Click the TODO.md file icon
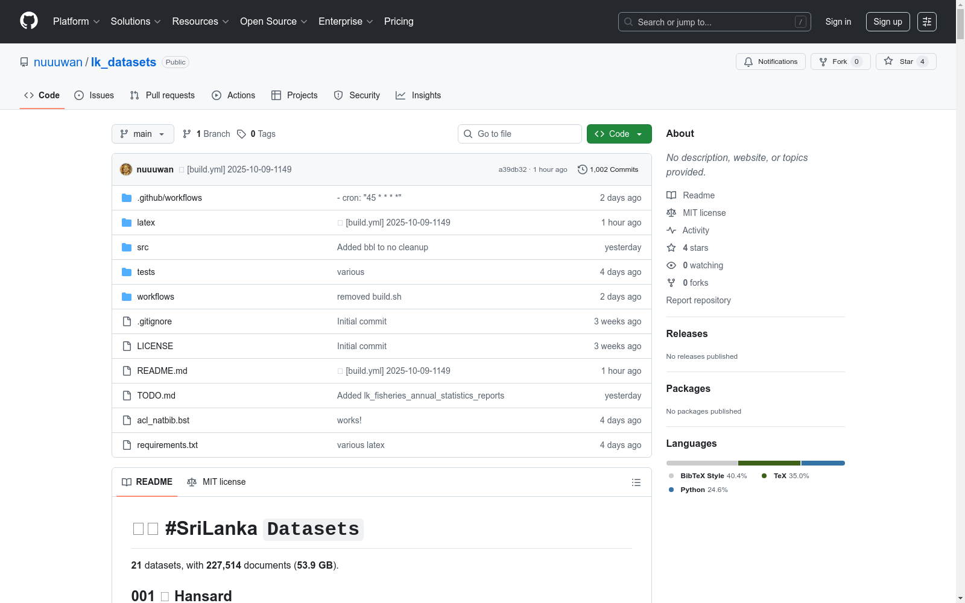 127,396
